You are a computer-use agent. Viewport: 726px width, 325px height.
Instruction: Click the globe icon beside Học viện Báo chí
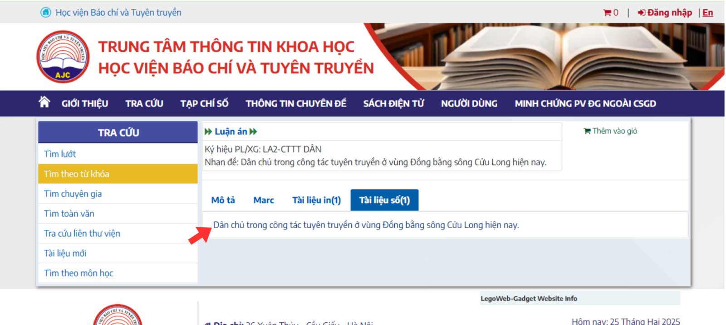pos(46,12)
